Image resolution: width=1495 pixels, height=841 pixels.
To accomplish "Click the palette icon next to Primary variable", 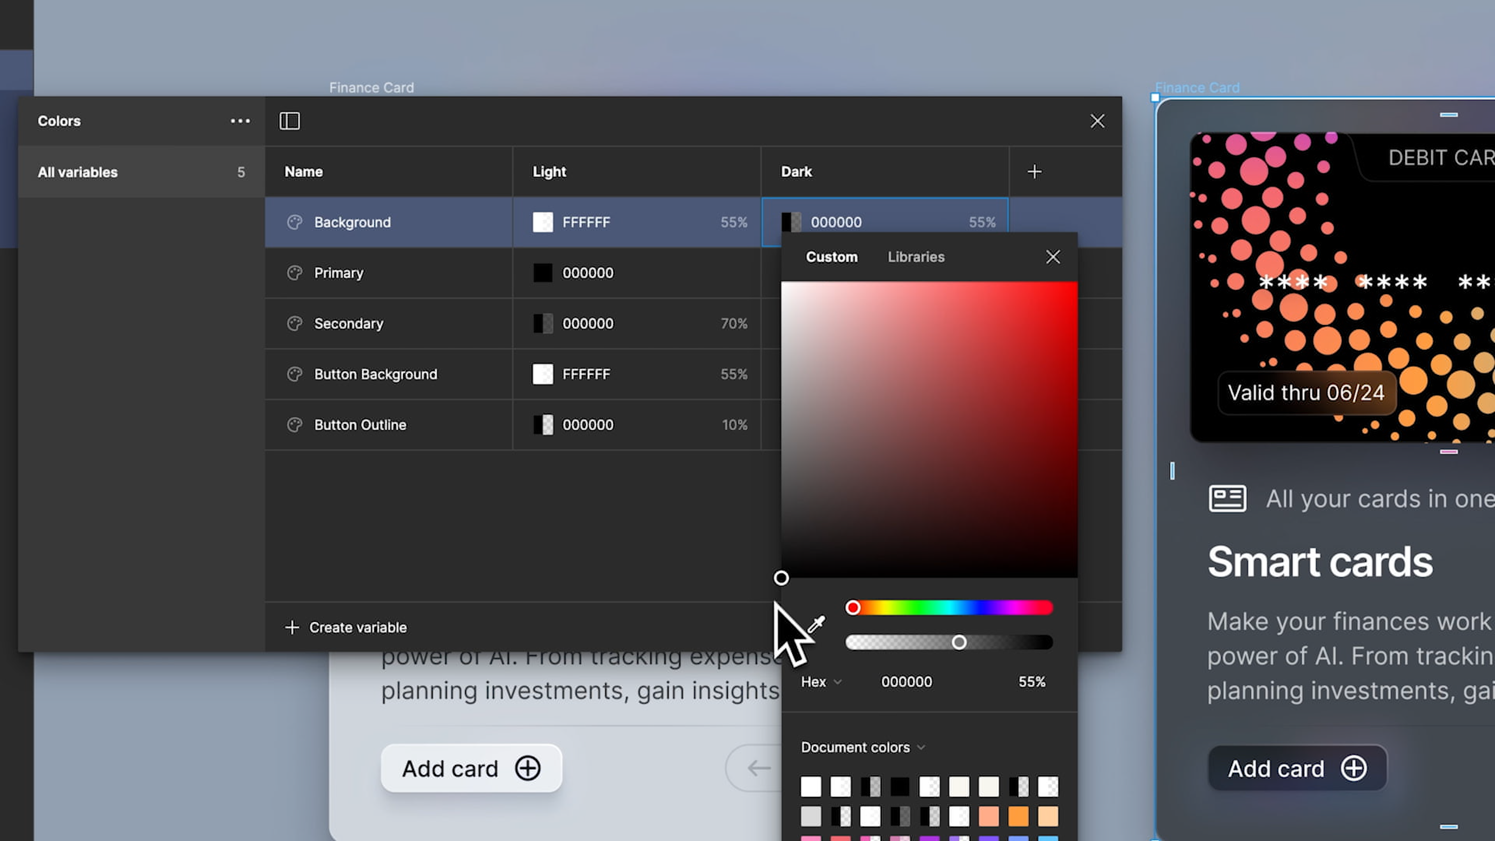I will 295,273.
